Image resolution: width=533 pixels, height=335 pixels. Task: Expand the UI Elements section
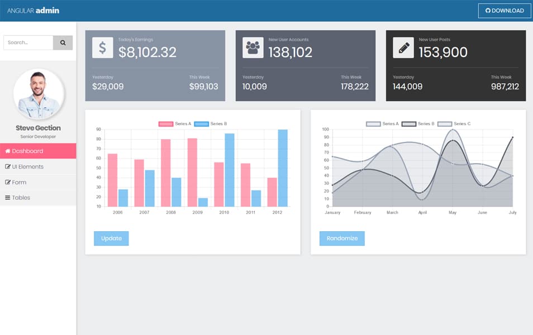point(27,166)
